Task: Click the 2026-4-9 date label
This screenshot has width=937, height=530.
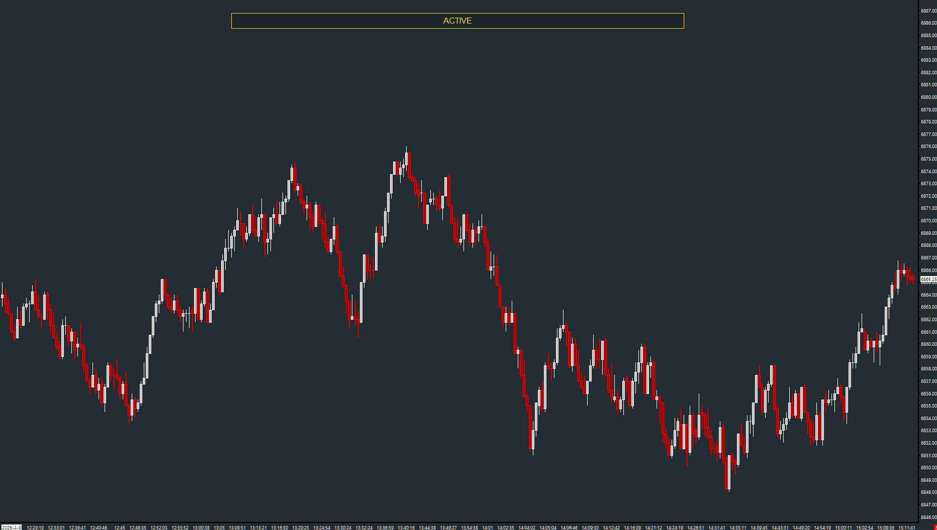Action: coord(11,527)
